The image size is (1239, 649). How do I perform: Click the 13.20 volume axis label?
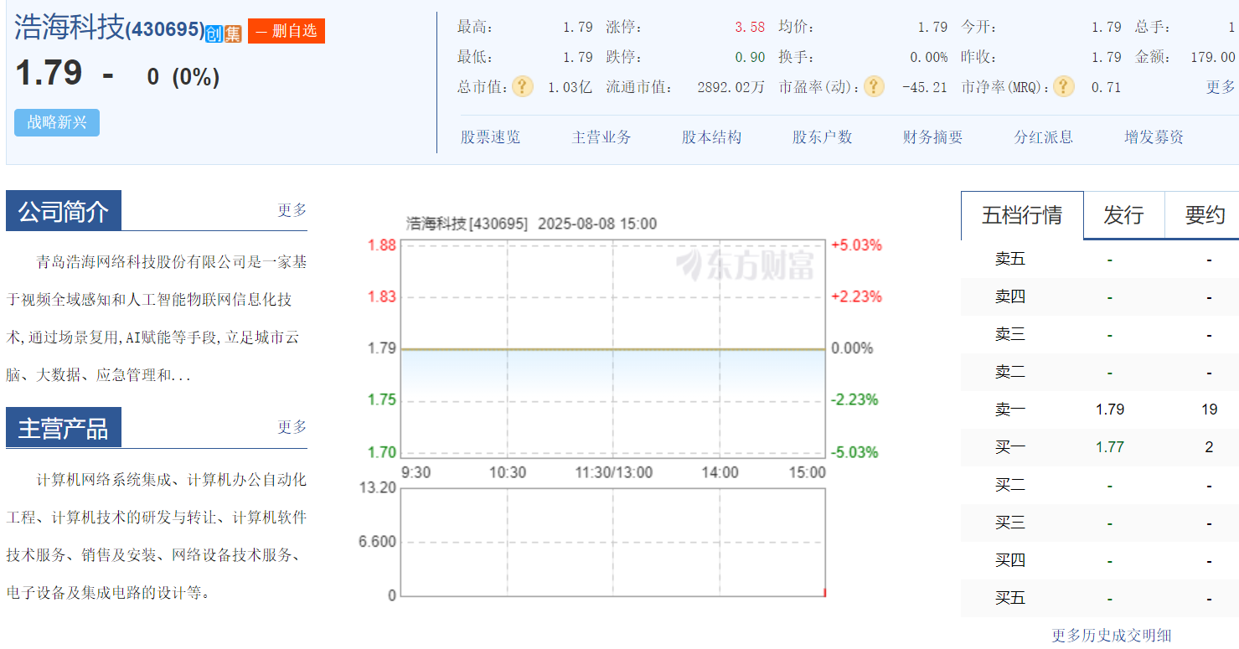377,487
